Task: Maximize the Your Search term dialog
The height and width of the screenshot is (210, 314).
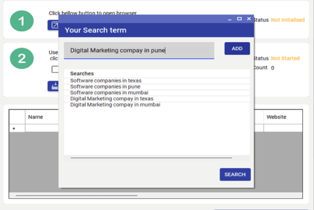Action: [x=240, y=19]
